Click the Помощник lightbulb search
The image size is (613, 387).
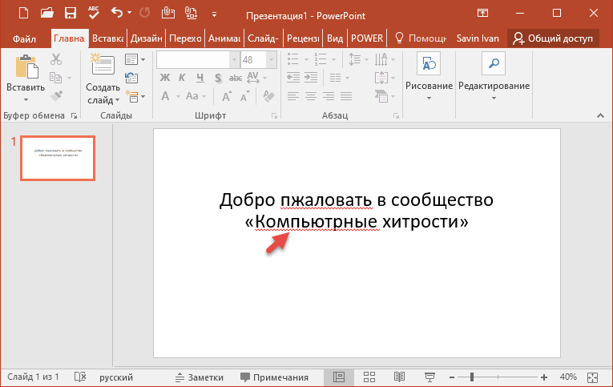(x=420, y=38)
